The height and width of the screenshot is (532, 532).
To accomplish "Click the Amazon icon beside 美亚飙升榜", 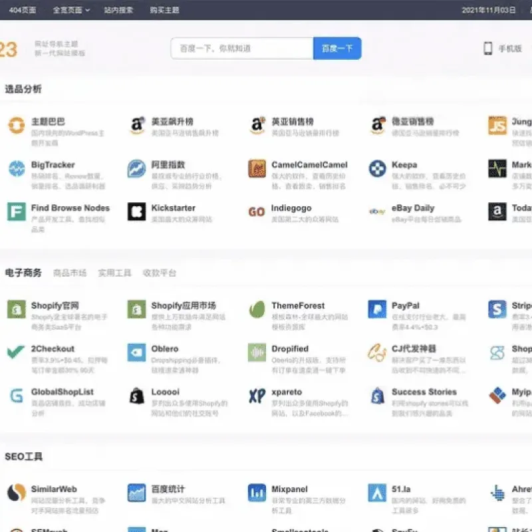I will (137, 125).
